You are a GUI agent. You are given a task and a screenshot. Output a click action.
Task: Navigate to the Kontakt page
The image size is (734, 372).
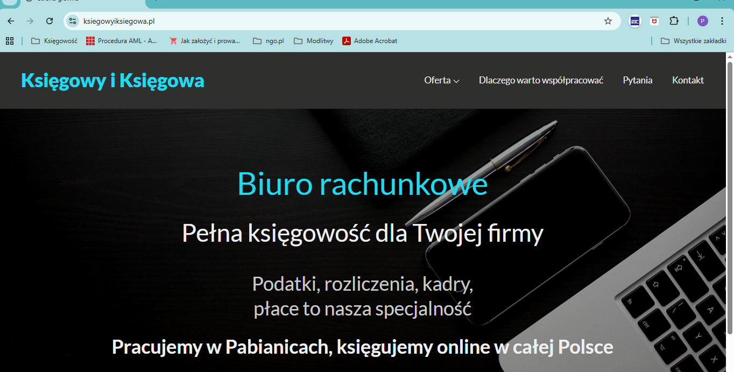coord(688,80)
